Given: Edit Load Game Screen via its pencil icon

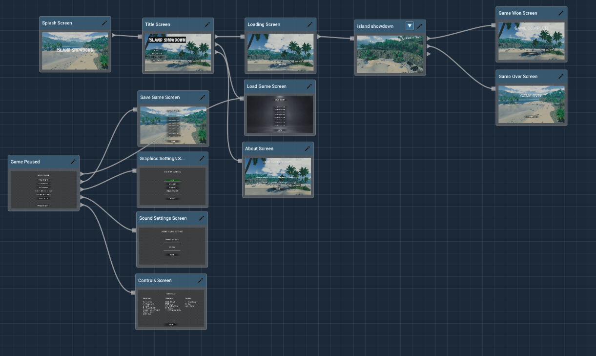Looking at the screenshot, I should pyautogui.click(x=309, y=86).
